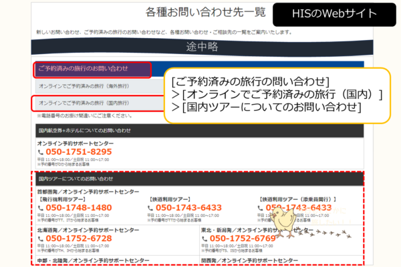The height and width of the screenshot is (267, 401).
Task: Click phone icon next to 050-1748-1480
Action: 41,208
